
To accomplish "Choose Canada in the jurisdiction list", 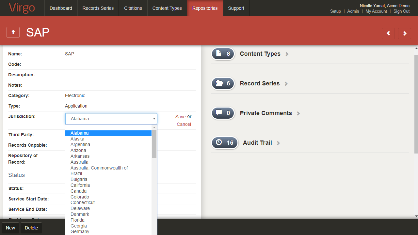I will pyautogui.click(x=78, y=191).
